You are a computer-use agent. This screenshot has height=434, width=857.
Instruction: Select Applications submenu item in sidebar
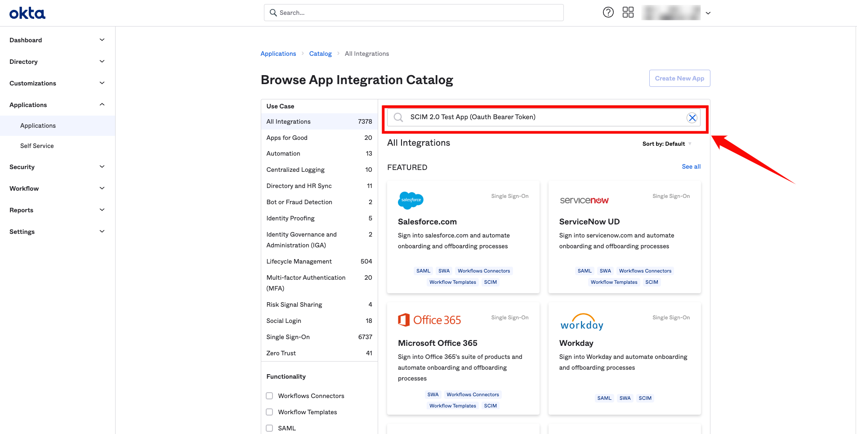58,125
